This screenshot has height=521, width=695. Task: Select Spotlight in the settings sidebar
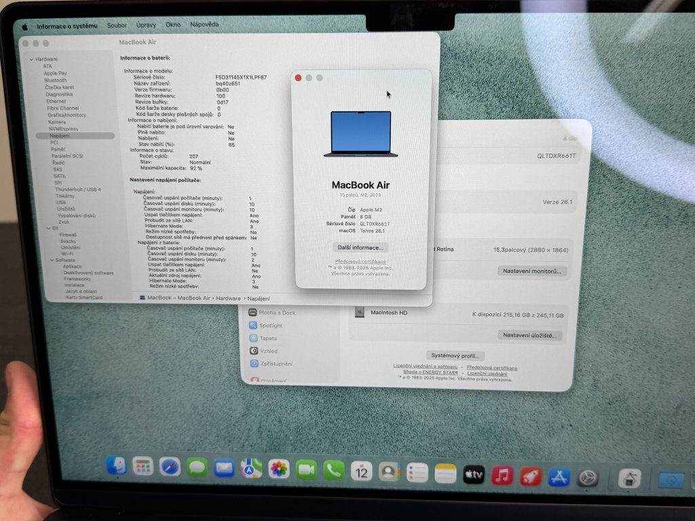point(270,326)
